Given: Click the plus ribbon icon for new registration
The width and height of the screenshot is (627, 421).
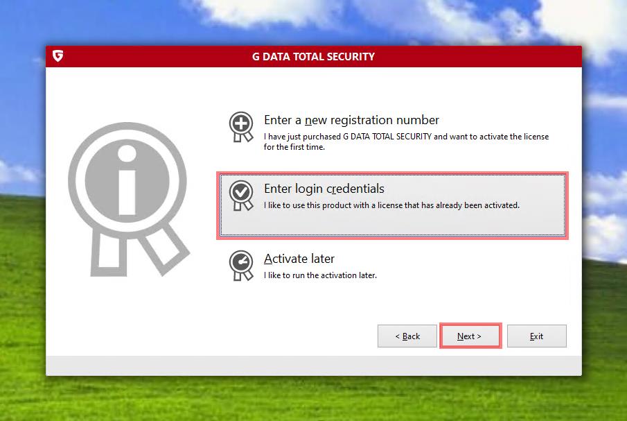Looking at the screenshot, I should (241, 127).
